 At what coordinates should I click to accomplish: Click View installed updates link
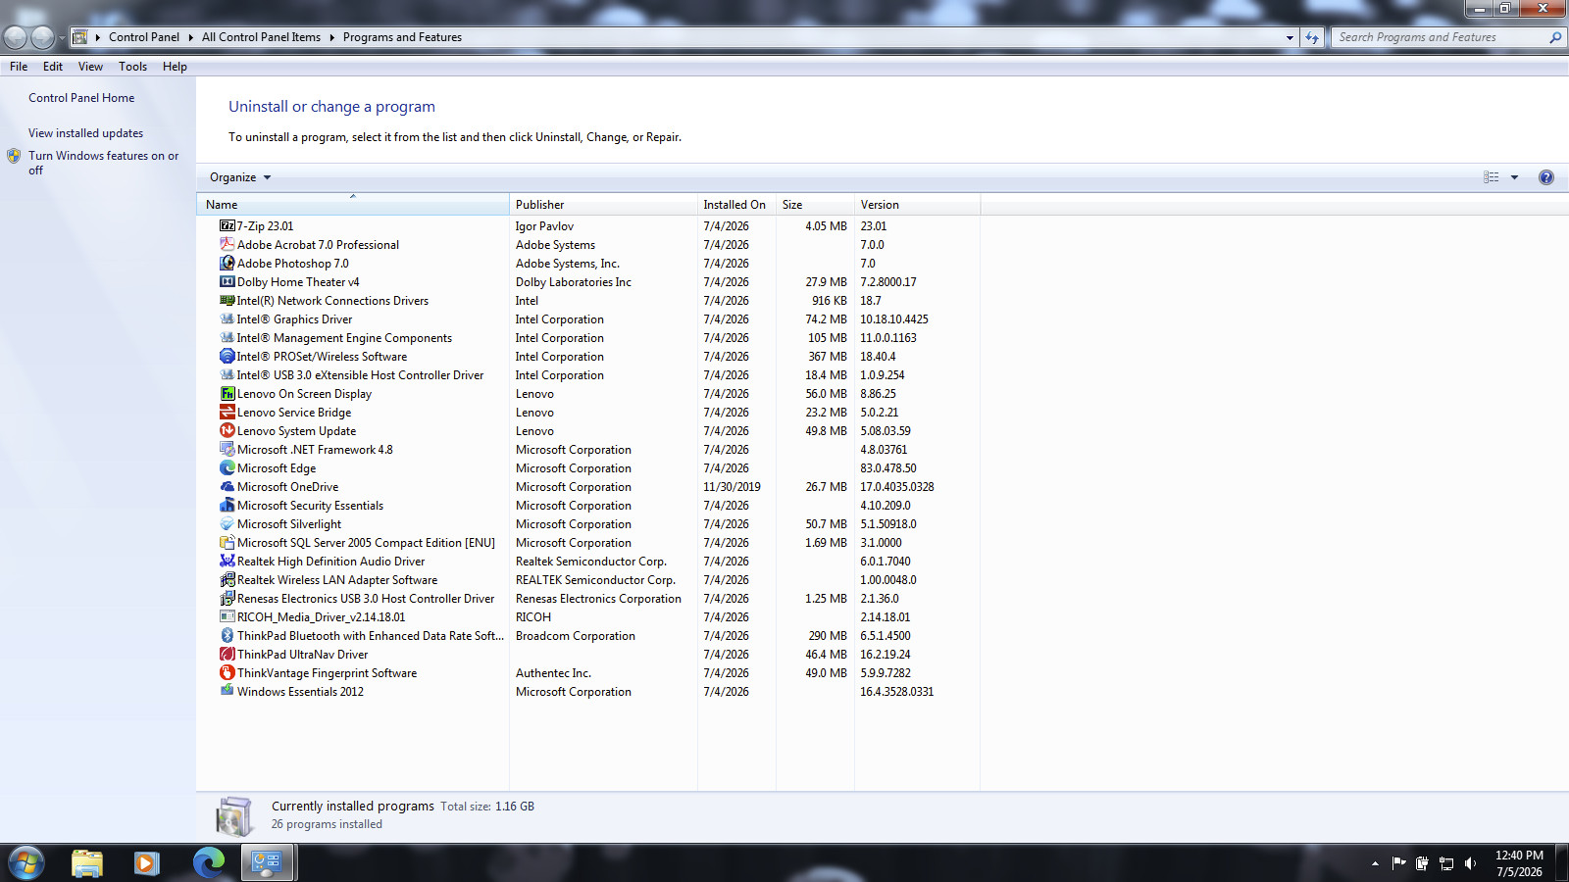coord(85,133)
